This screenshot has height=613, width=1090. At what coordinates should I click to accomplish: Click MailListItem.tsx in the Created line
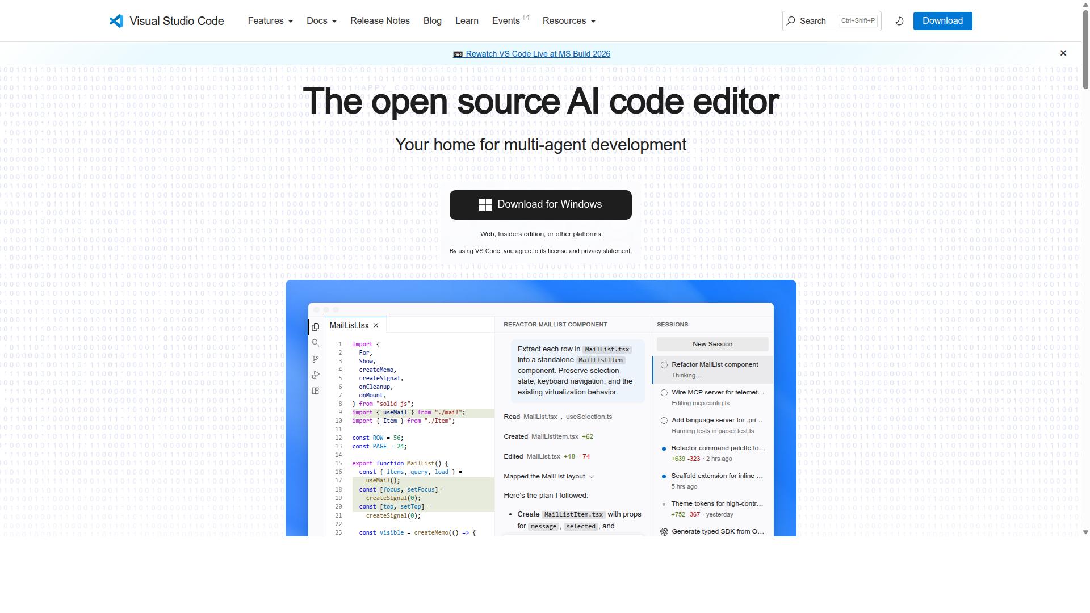point(555,436)
